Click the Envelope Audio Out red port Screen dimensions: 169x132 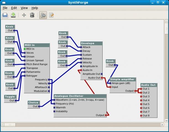102,78
